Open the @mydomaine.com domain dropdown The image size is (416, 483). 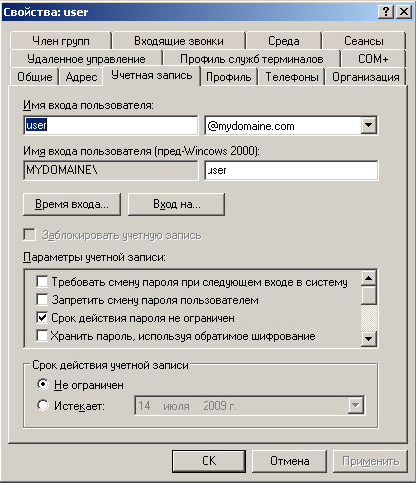coord(368,125)
